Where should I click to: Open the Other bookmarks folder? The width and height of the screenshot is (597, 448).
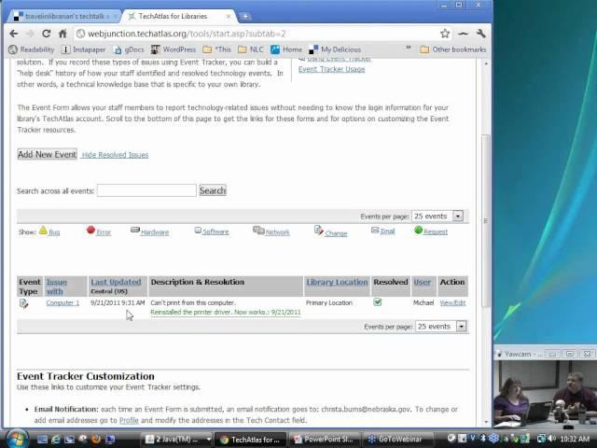point(453,49)
